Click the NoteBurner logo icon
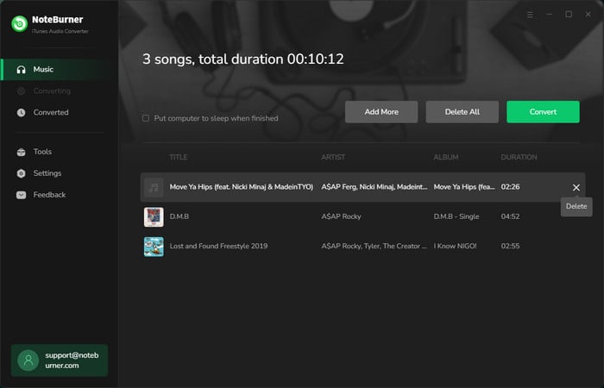Viewport: 604px width, 388px height. click(x=19, y=24)
